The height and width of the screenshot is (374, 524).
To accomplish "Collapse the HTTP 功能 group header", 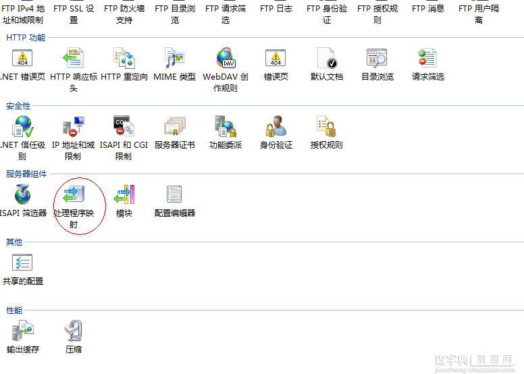I will pos(26,37).
